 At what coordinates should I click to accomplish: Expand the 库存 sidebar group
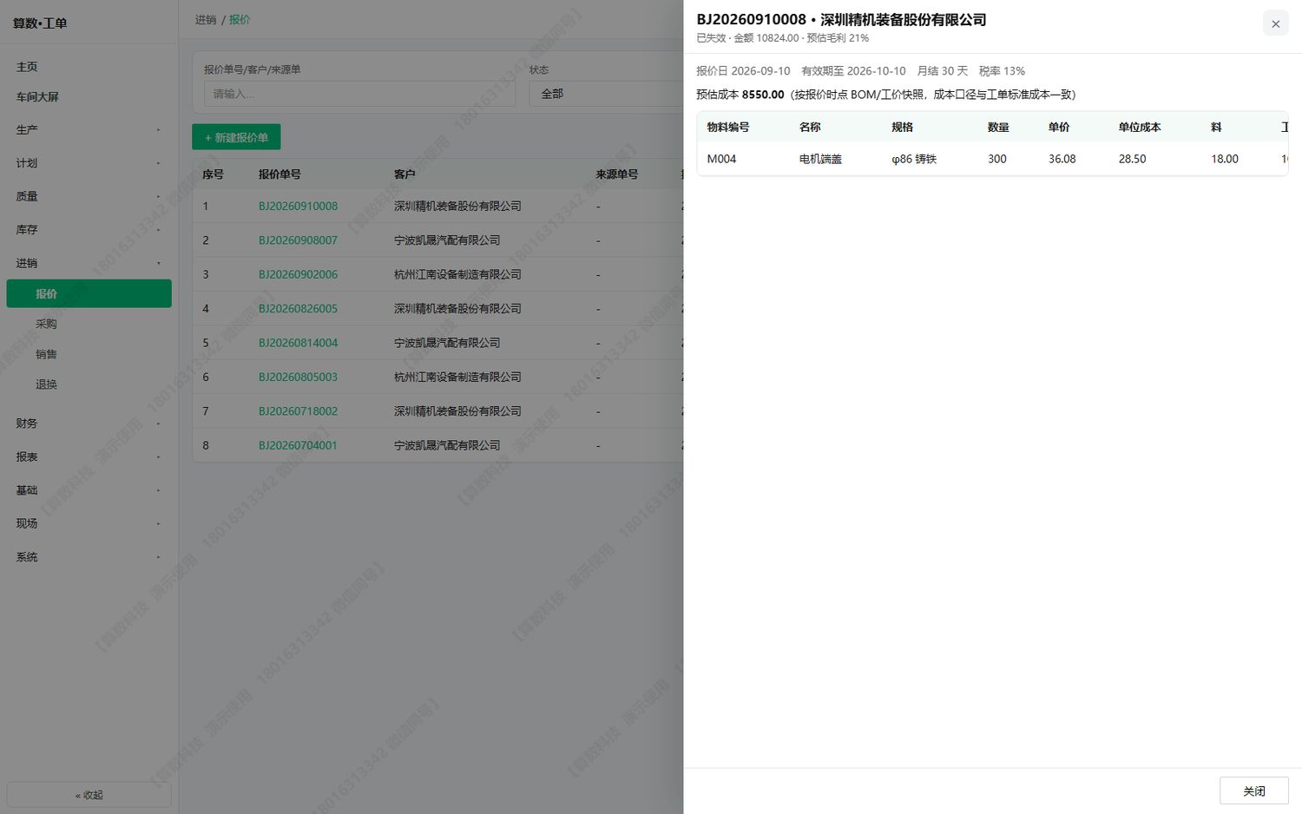(89, 230)
